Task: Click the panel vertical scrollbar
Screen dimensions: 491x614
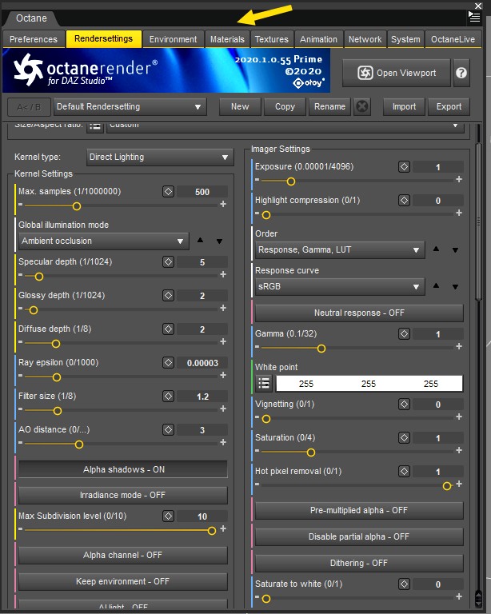Action: click(x=478, y=221)
